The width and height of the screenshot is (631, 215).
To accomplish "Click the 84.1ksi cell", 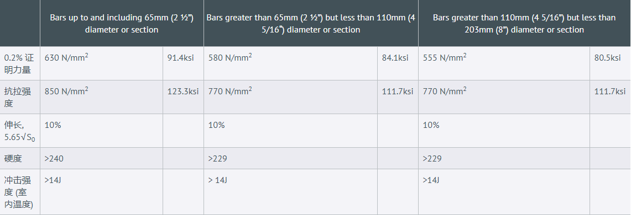I will pos(398,63).
